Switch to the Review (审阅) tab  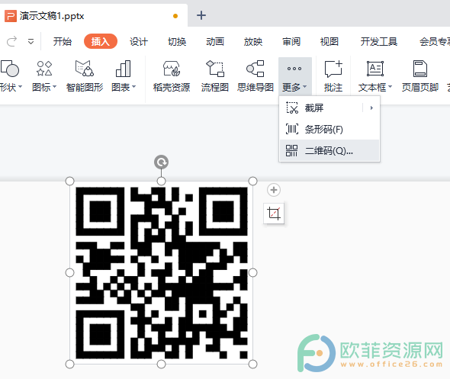[291, 42]
